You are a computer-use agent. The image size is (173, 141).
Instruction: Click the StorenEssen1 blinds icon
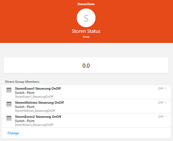point(9,90)
